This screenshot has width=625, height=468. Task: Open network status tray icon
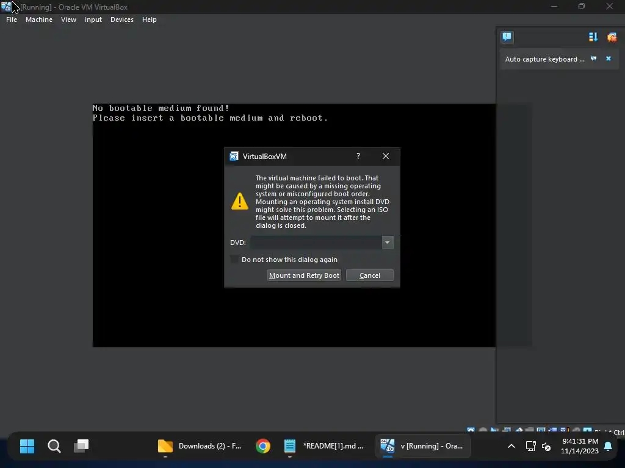pos(530,446)
